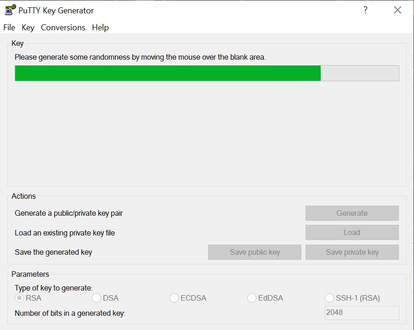Open the Key menu
The height and width of the screenshot is (330, 414).
[28, 28]
